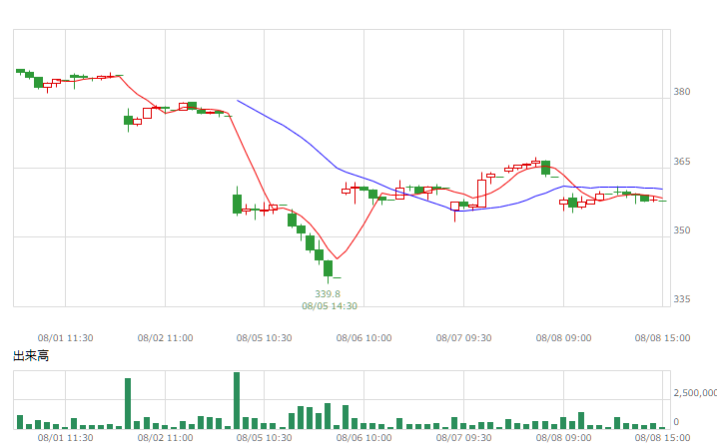The width and height of the screenshot is (717, 447).
Task: Click volume chart date 08/05 10:30
Action: pyautogui.click(x=264, y=438)
